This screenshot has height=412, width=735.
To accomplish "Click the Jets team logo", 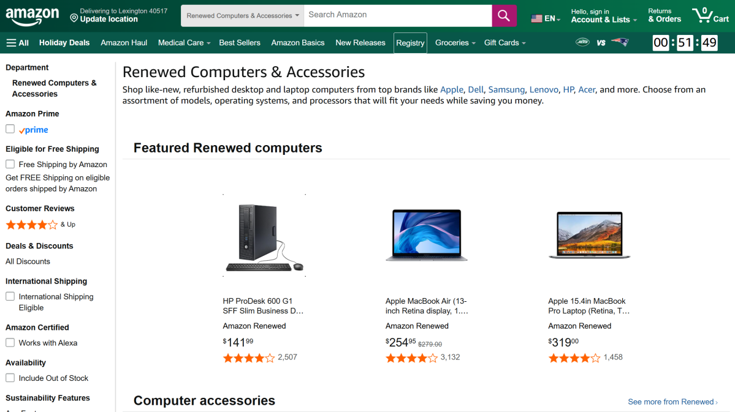I will click(582, 42).
